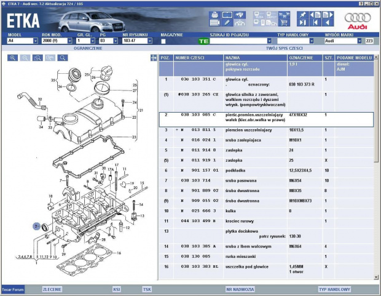The width and height of the screenshot is (381, 296).
Task: Click the TWÓJ SPIS CZESCI tab
Action: pyautogui.click(x=285, y=48)
